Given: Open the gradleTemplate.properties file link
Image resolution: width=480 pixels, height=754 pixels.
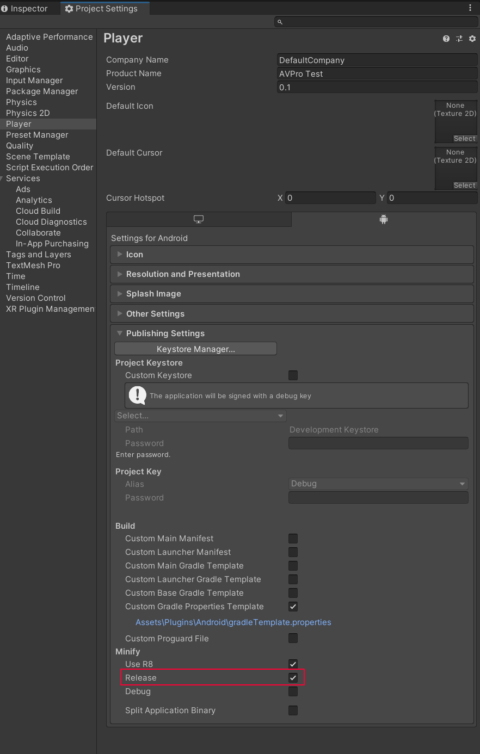Looking at the screenshot, I should click(x=233, y=622).
